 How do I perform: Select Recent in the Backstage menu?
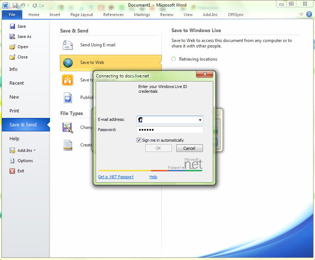[x=16, y=83]
